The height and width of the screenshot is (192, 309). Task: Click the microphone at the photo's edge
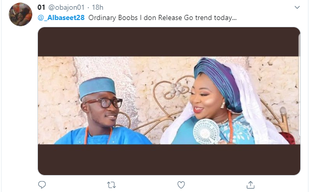[x=284, y=119]
